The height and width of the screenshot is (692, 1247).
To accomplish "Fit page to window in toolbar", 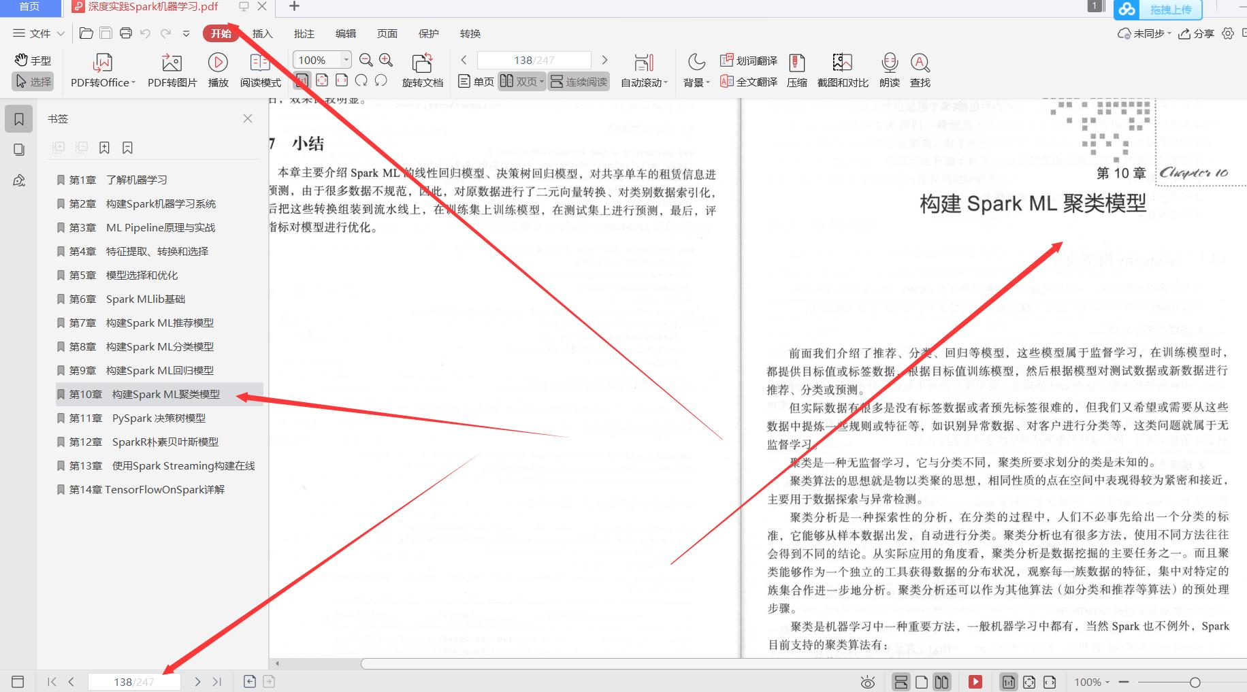I will (x=322, y=81).
